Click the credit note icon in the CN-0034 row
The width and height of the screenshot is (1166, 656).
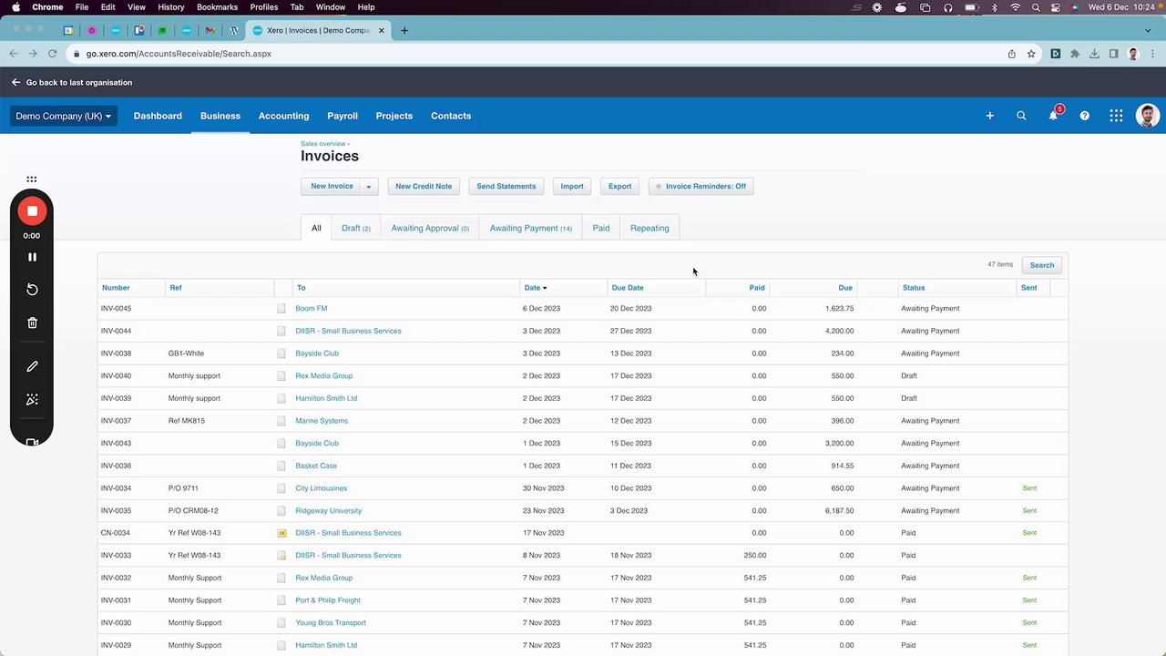282,533
